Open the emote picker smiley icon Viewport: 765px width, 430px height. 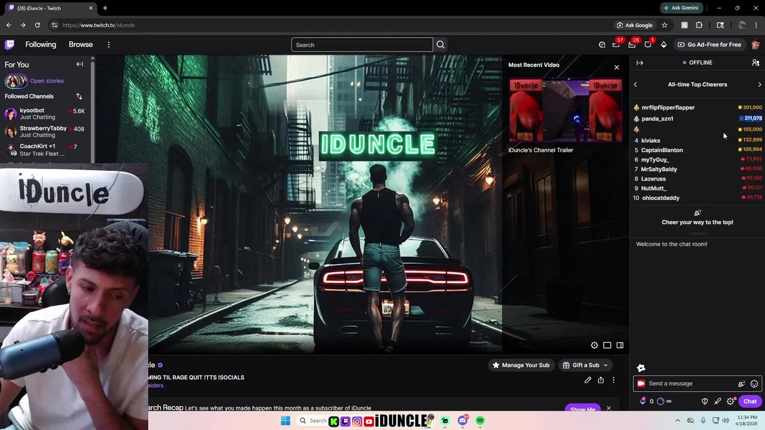coord(754,384)
